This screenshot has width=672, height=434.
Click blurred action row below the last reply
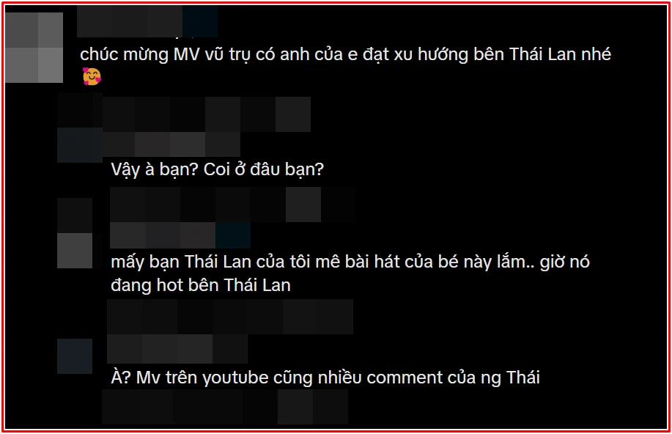click(x=225, y=407)
